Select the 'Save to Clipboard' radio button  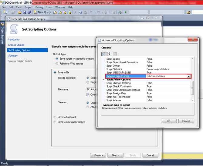tap(55, 117)
